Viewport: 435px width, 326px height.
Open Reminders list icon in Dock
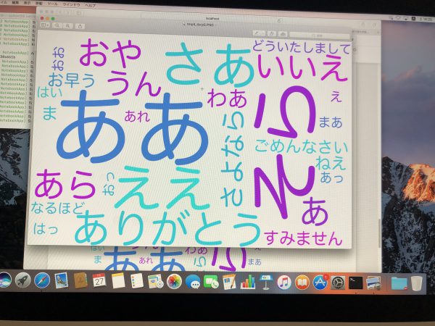137,281
